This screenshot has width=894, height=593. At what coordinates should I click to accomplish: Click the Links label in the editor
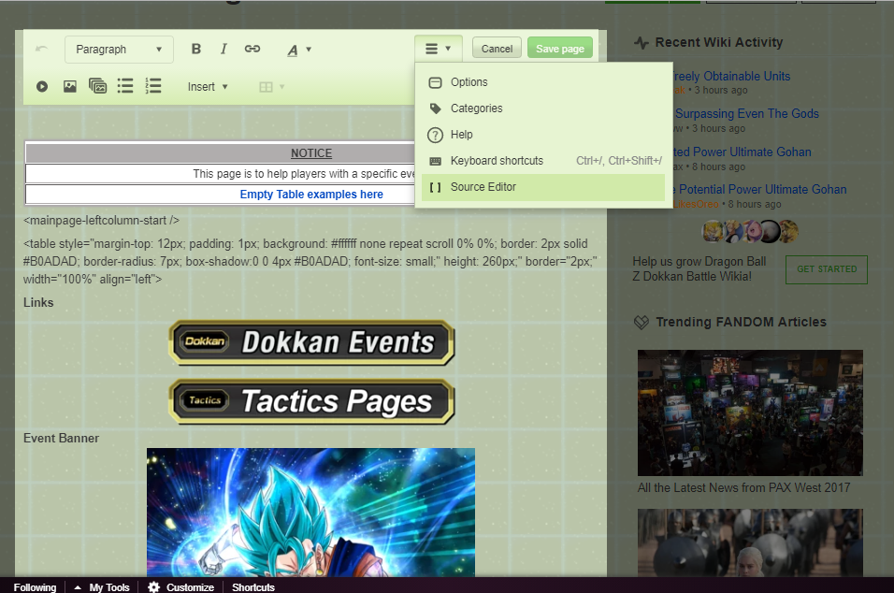click(x=38, y=303)
